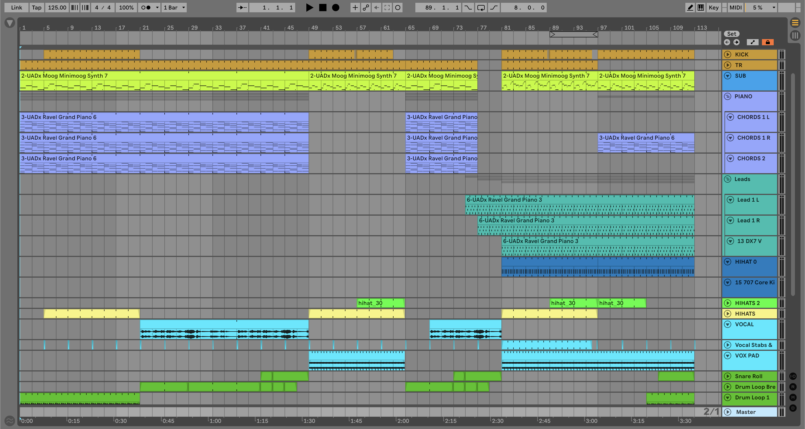This screenshot has height=429, width=805.
Task: Click the Set locator button
Action: click(x=731, y=34)
